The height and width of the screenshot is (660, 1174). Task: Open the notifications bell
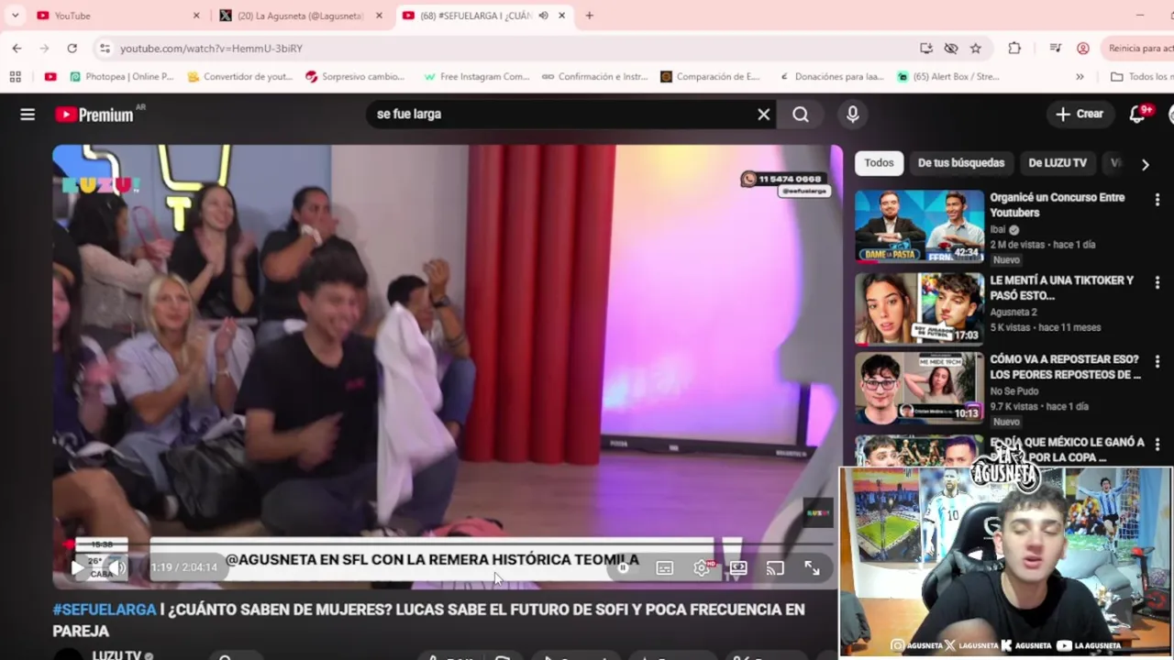(1138, 115)
